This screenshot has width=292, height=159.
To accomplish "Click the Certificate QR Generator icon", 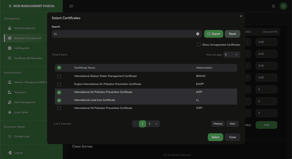I will click(x=10, y=58).
